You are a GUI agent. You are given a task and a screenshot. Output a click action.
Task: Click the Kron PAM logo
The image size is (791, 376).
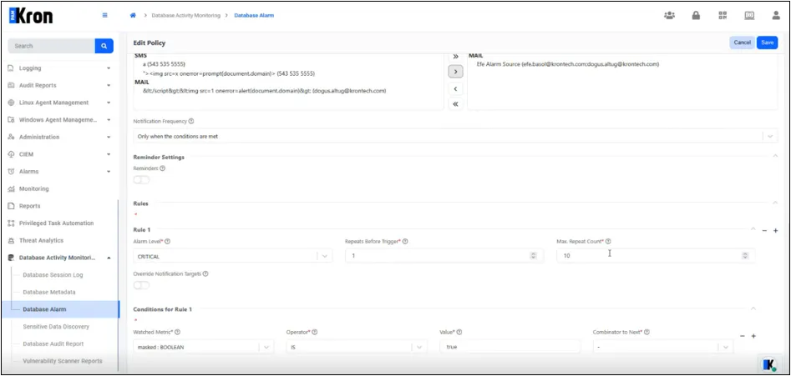(31, 16)
